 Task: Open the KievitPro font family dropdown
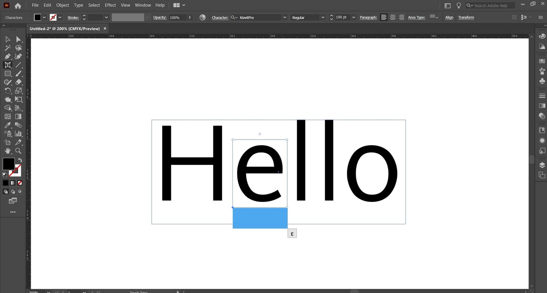pos(284,17)
